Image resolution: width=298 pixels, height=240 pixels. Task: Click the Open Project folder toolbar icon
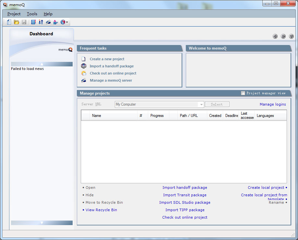coord(16,22)
